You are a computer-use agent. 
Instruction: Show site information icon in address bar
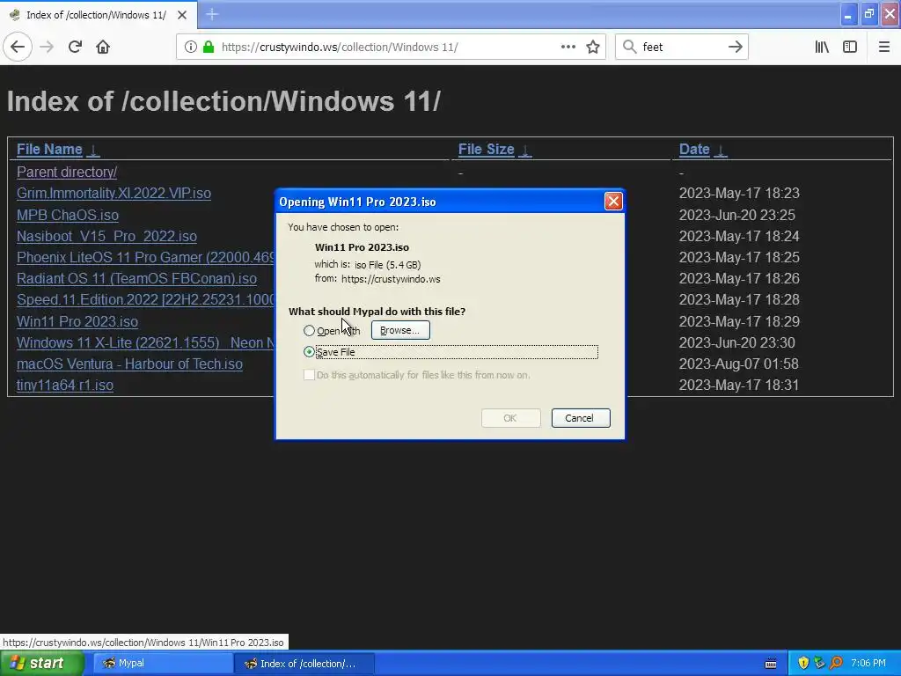click(190, 48)
